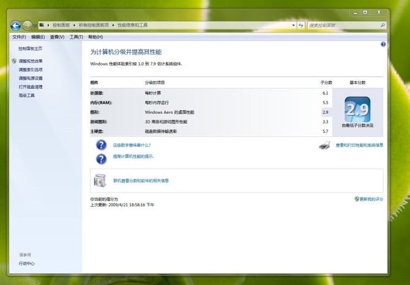Open the 帮助(H) menu
The height and width of the screenshot is (285, 410).
[x=95, y=37]
